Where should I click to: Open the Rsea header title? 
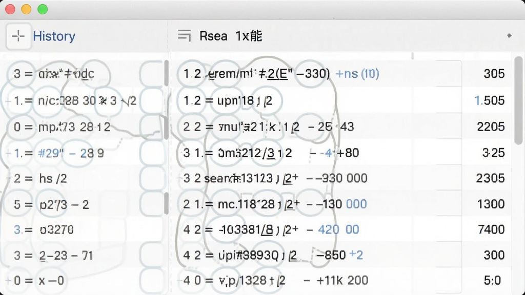(230, 36)
